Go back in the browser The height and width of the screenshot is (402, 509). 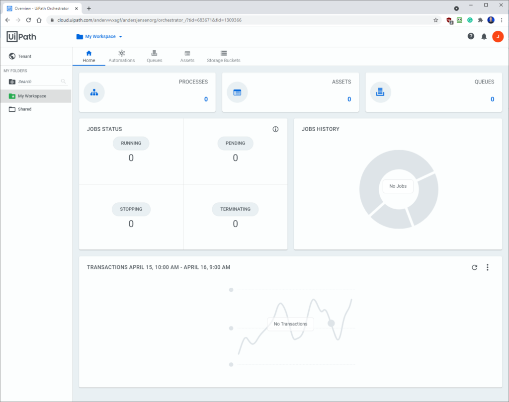coord(7,20)
